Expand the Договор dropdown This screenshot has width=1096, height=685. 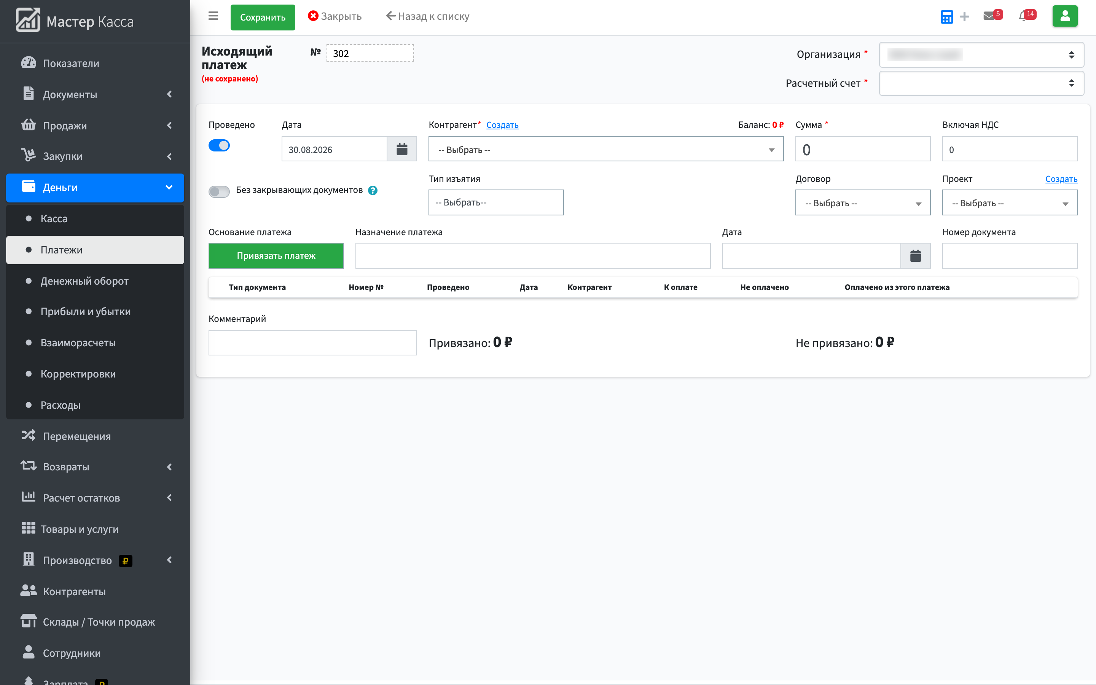point(863,202)
